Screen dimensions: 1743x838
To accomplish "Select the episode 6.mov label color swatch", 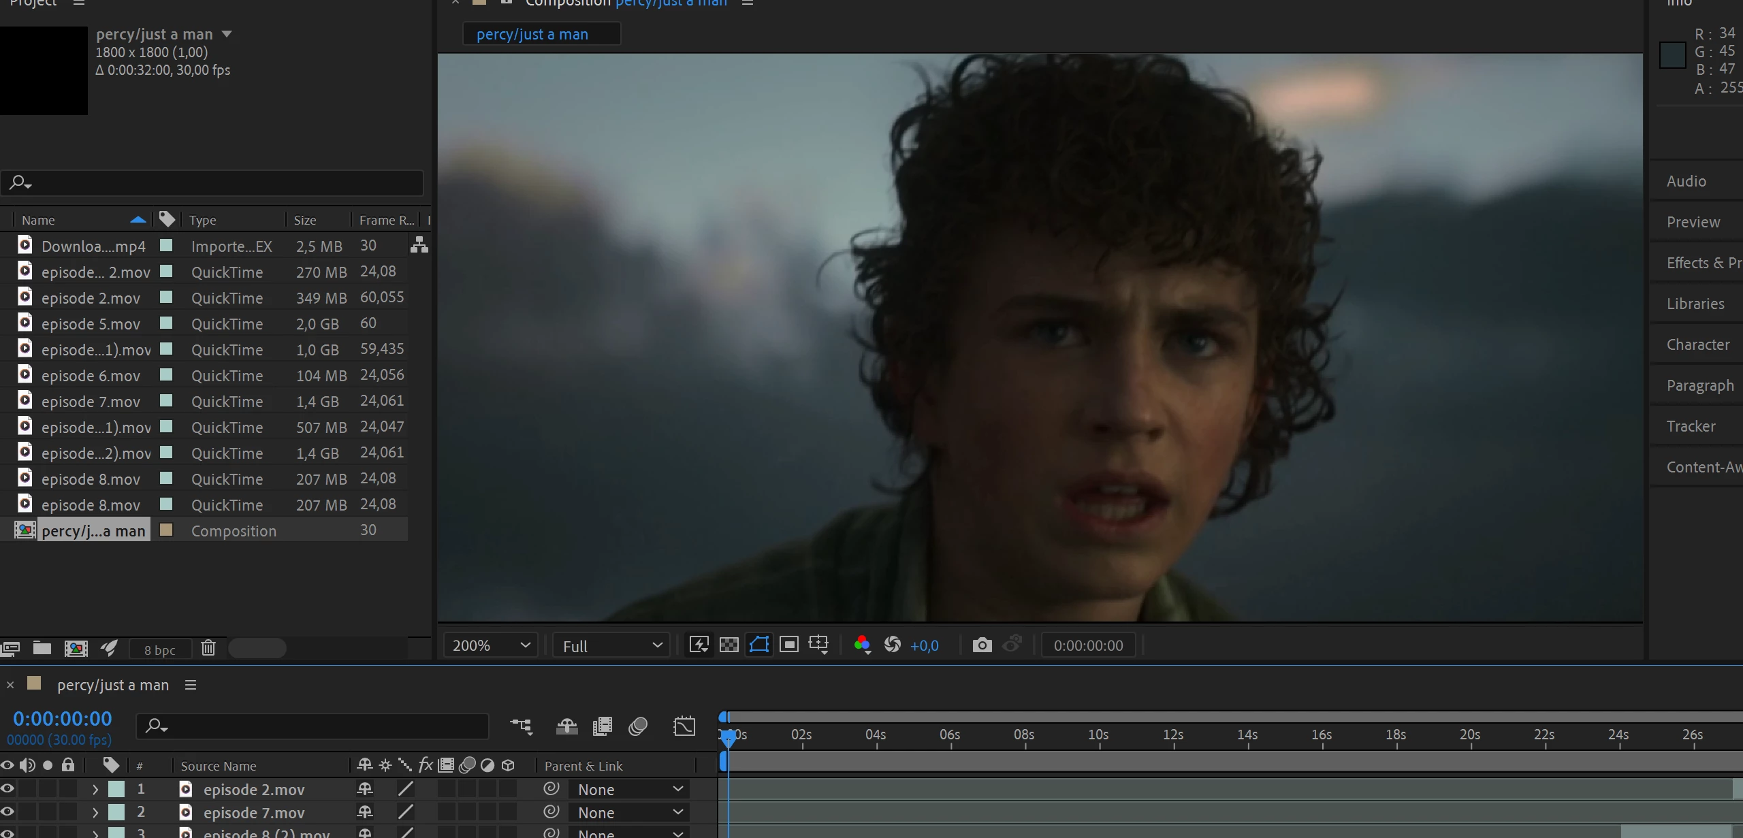I will (x=165, y=374).
